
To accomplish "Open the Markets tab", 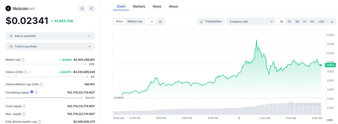I will tap(139, 6).
